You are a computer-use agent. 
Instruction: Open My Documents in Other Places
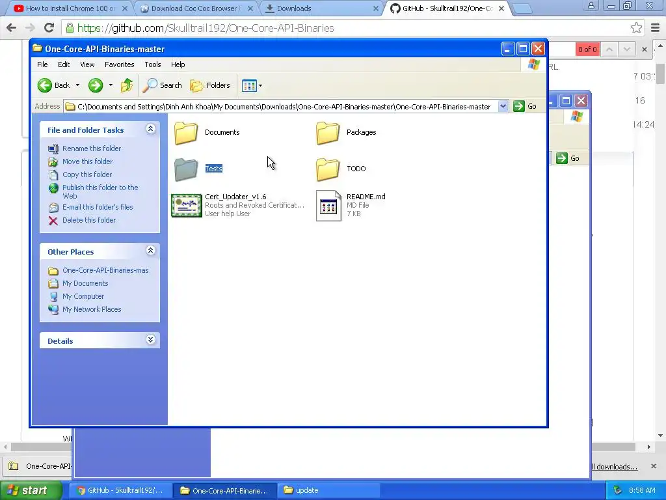coord(85,284)
